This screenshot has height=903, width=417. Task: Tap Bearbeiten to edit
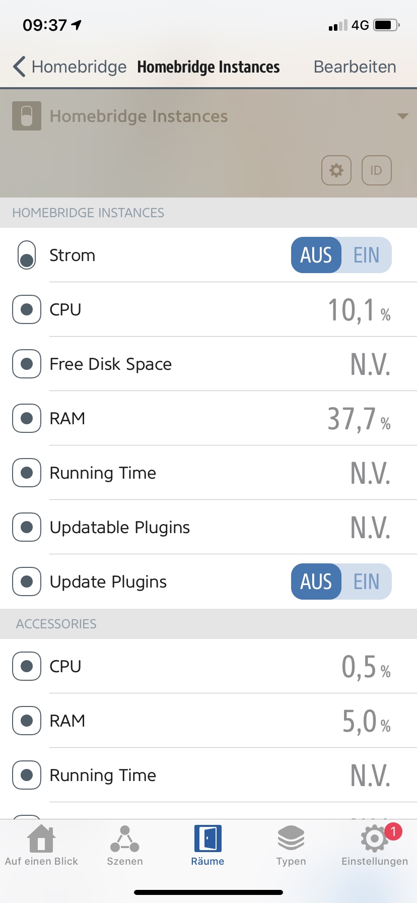355,67
